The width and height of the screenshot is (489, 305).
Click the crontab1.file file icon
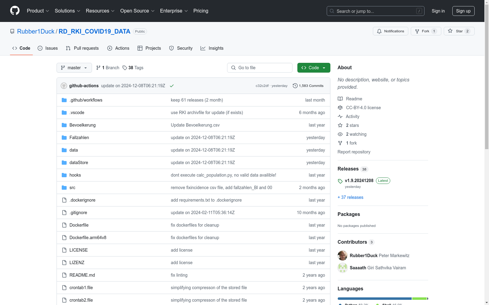pos(64,288)
